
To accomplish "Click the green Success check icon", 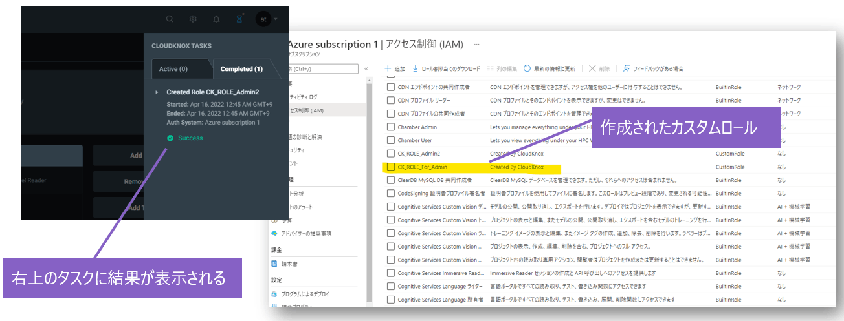I will click(170, 138).
